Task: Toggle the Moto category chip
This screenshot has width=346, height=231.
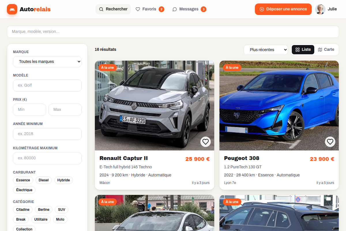Action: [60, 219]
